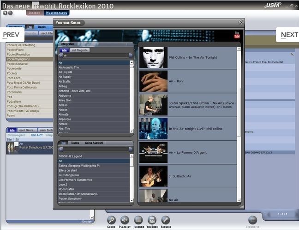Viewport: 299px width, 230px height.
Task: Select the Tracks tab in YouTube dialog
Action: point(75,143)
